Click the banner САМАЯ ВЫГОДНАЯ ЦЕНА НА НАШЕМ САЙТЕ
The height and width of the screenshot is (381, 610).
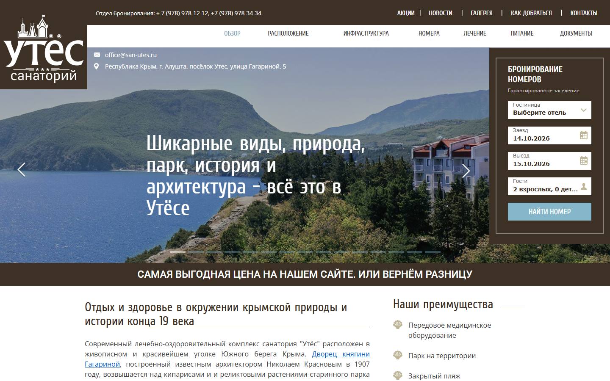(x=305, y=274)
